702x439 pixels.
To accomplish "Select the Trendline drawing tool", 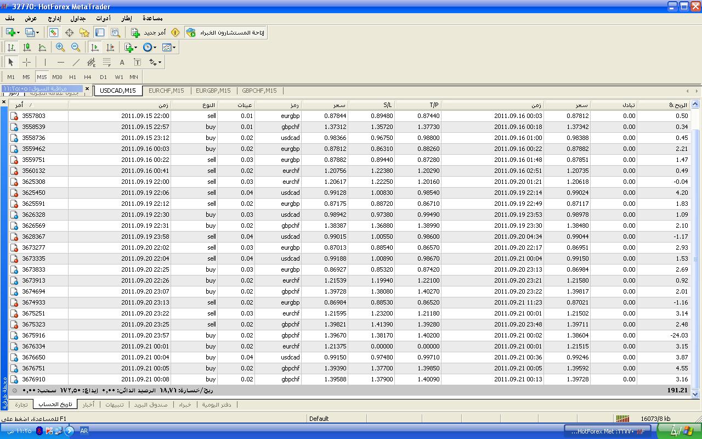I will point(76,63).
